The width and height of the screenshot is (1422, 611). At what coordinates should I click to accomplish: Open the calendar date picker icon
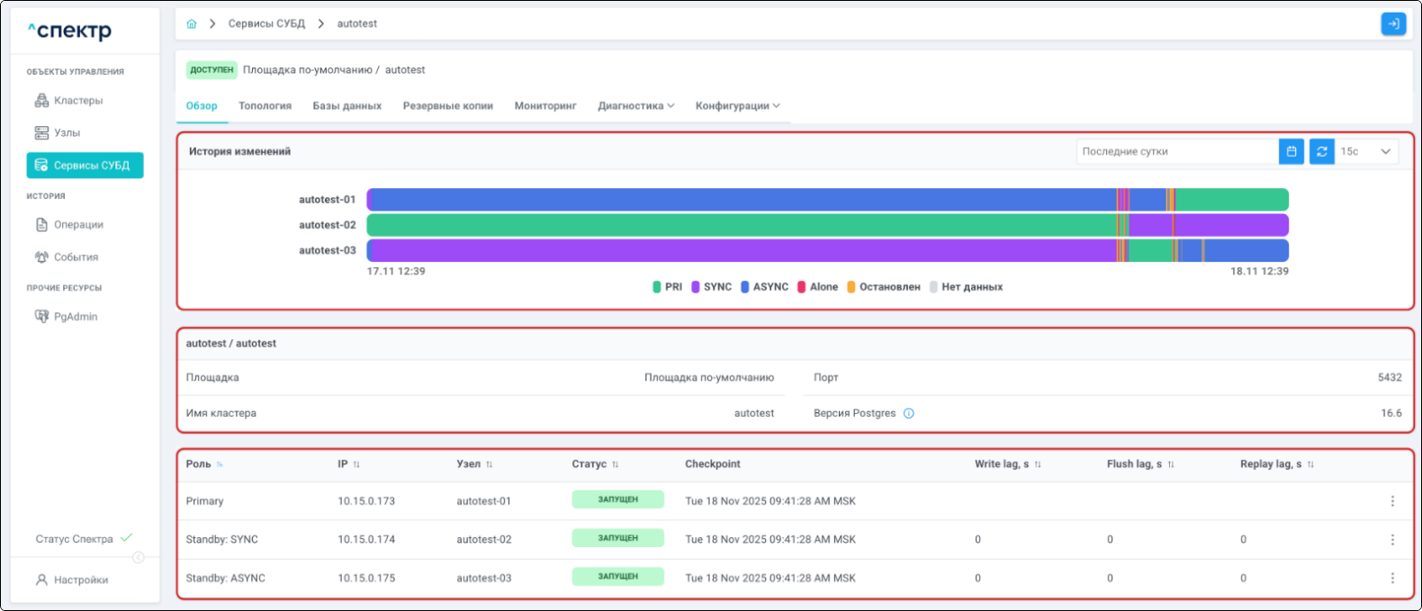[x=1291, y=152]
